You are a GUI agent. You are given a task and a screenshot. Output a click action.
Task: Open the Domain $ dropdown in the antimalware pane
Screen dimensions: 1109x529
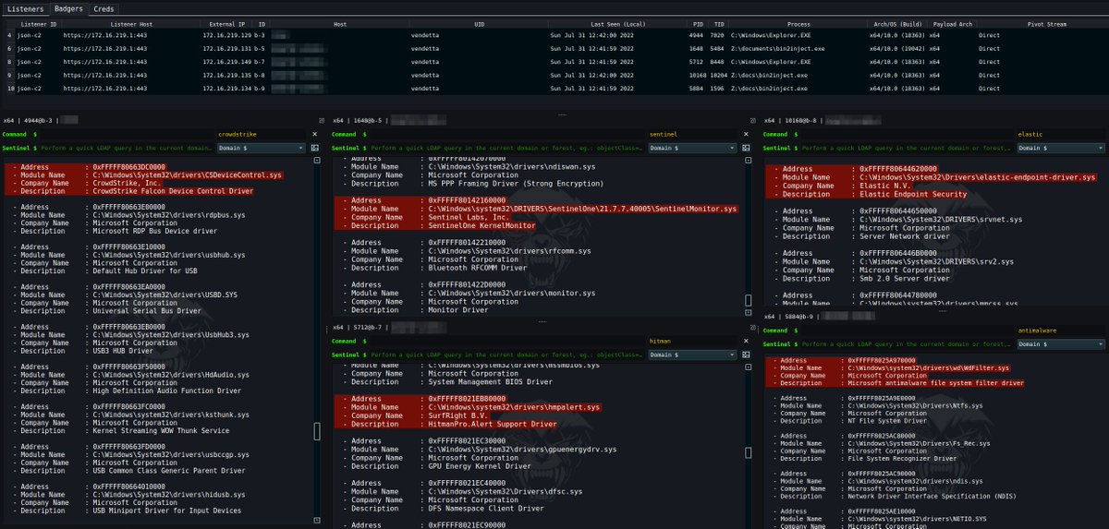[1059, 344]
